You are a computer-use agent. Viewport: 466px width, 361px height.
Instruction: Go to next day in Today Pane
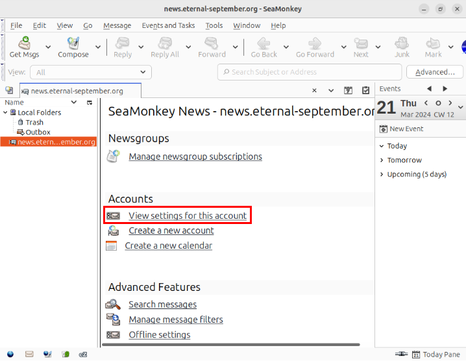pos(450,103)
